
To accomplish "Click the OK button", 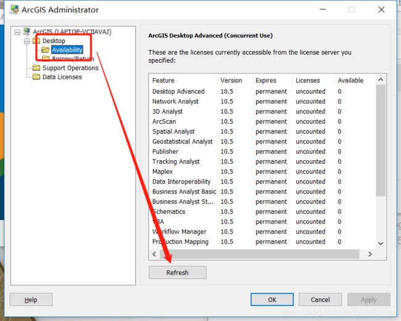I will [x=272, y=299].
